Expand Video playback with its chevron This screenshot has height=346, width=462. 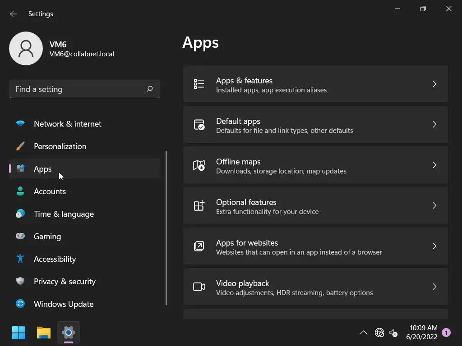point(434,287)
